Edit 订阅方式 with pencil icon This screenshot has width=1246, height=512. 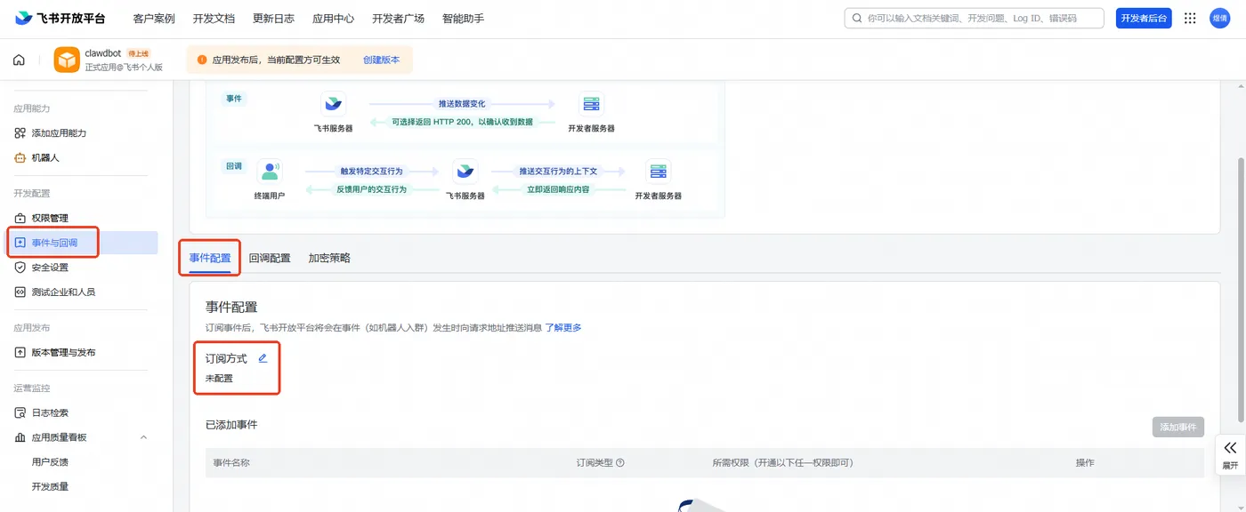coord(263,358)
